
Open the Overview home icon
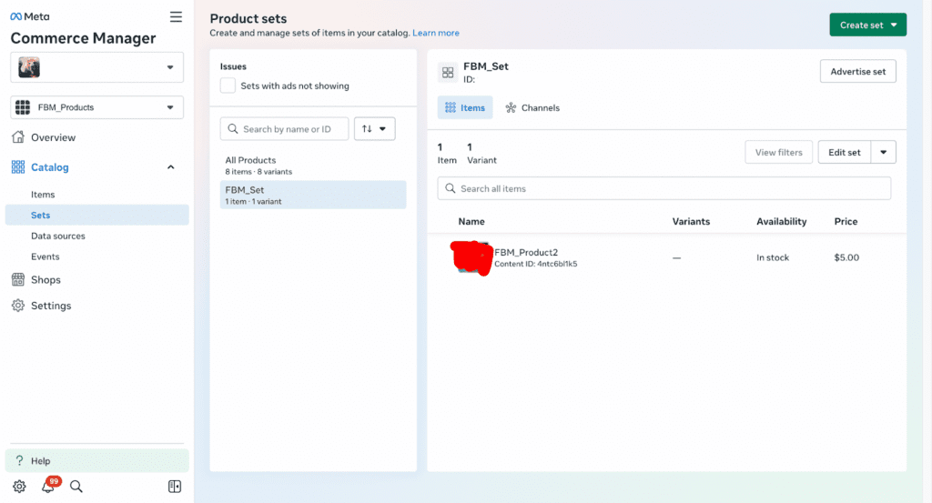[x=18, y=137]
